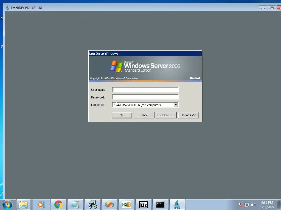This screenshot has width=281, height=210.
Task: Select the FreeRDP taskbar icon
Action: (x=177, y=205)
